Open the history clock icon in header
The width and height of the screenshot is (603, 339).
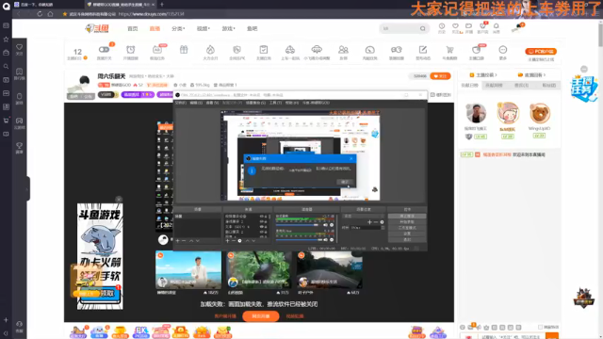click(442, 26)
